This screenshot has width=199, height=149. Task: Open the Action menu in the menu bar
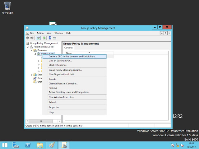[x=40, y=33]
